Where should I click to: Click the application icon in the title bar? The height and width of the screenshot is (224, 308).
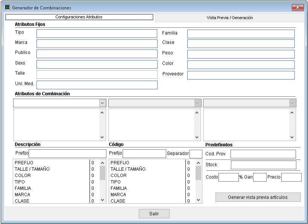[x=7, y=8]
